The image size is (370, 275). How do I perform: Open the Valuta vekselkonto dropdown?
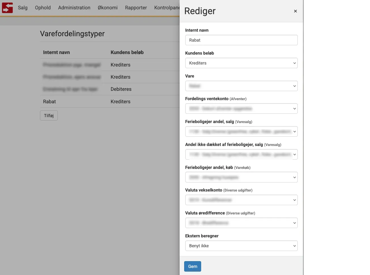click(x=241, y=200)
